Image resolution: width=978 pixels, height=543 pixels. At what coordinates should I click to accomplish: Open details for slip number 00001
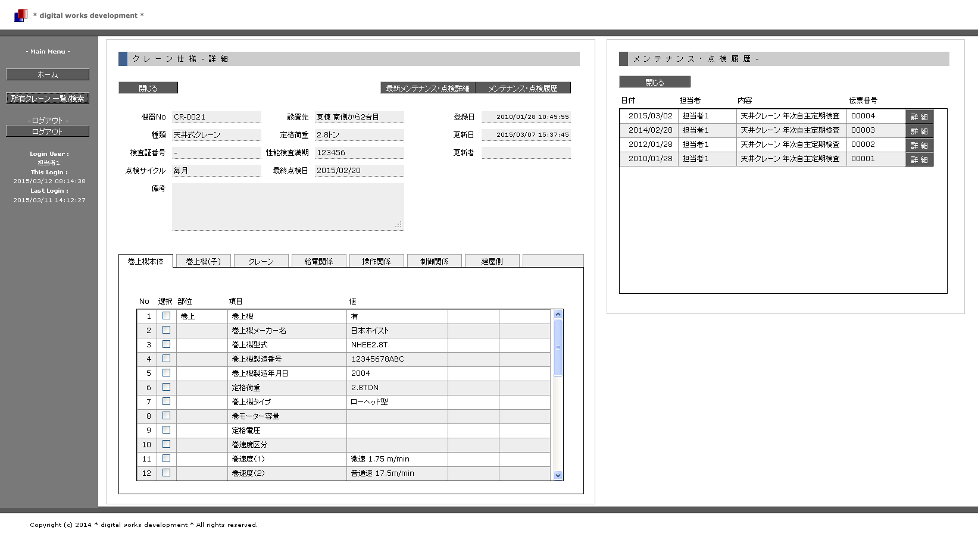918,159
